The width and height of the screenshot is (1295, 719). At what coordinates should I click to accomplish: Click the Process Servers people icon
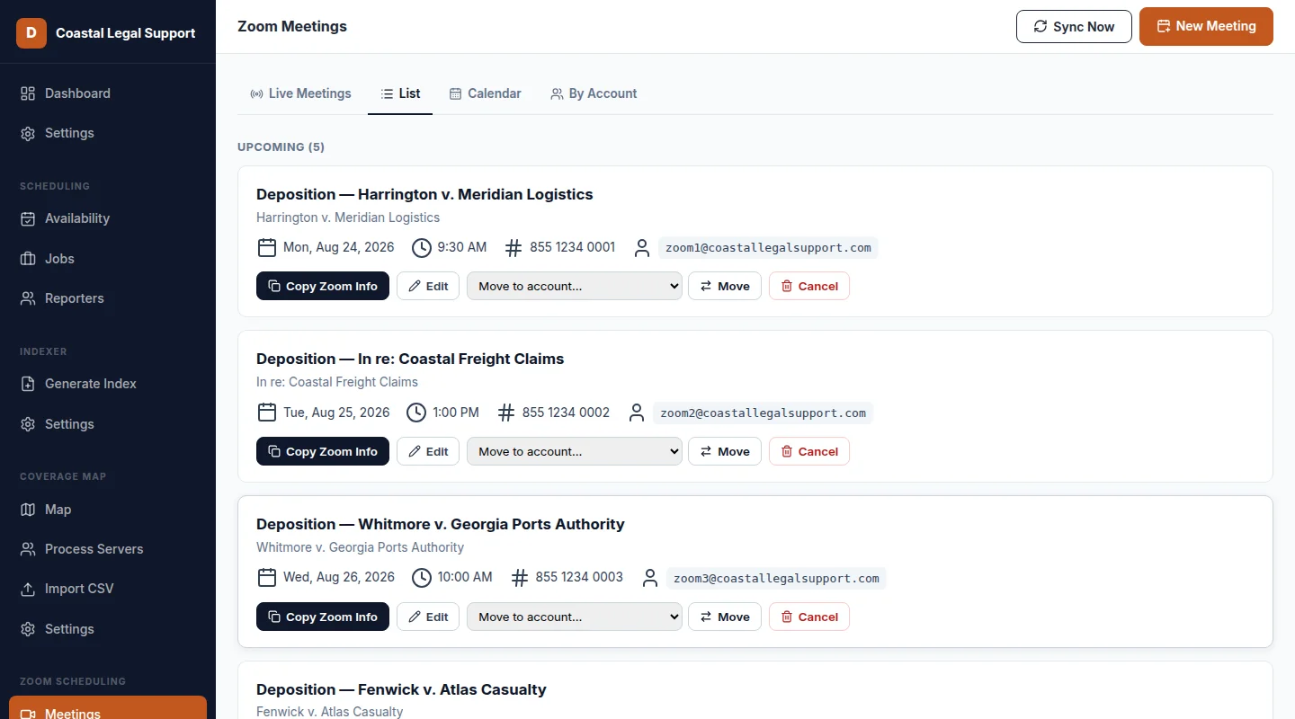pos(28,549)
